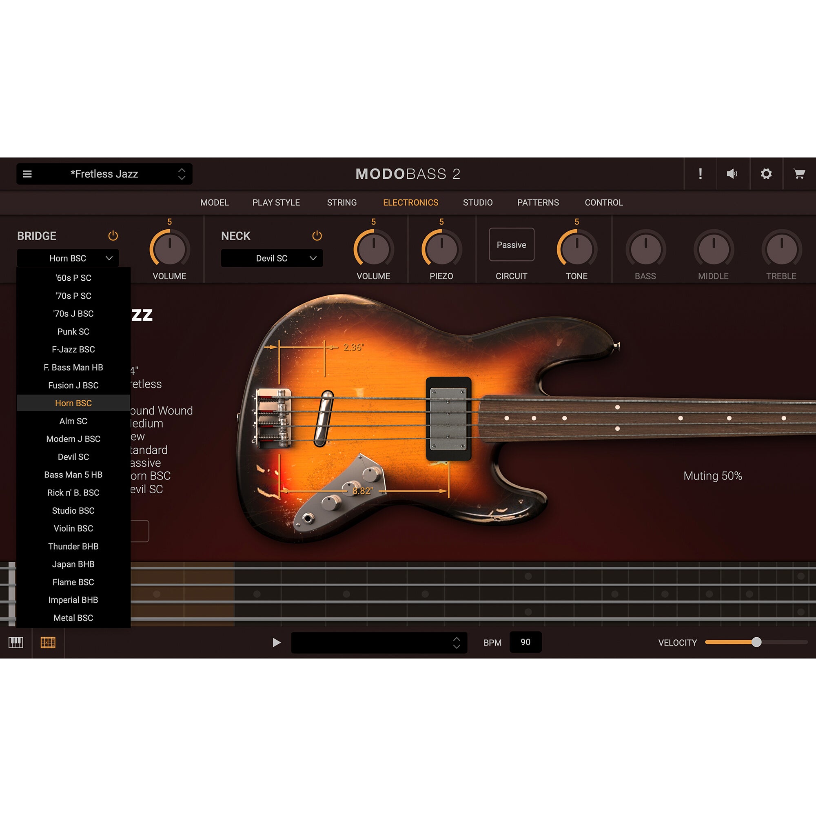Show the fretboard grid view icon
This screenshot has height=816, width=816.
(48, 643)
